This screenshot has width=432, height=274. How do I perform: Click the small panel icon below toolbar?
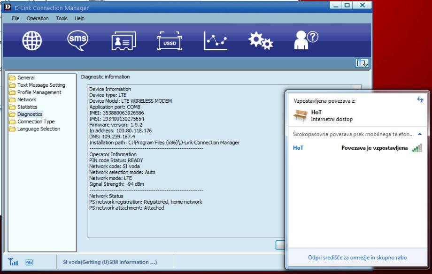(x=361, y=63)
